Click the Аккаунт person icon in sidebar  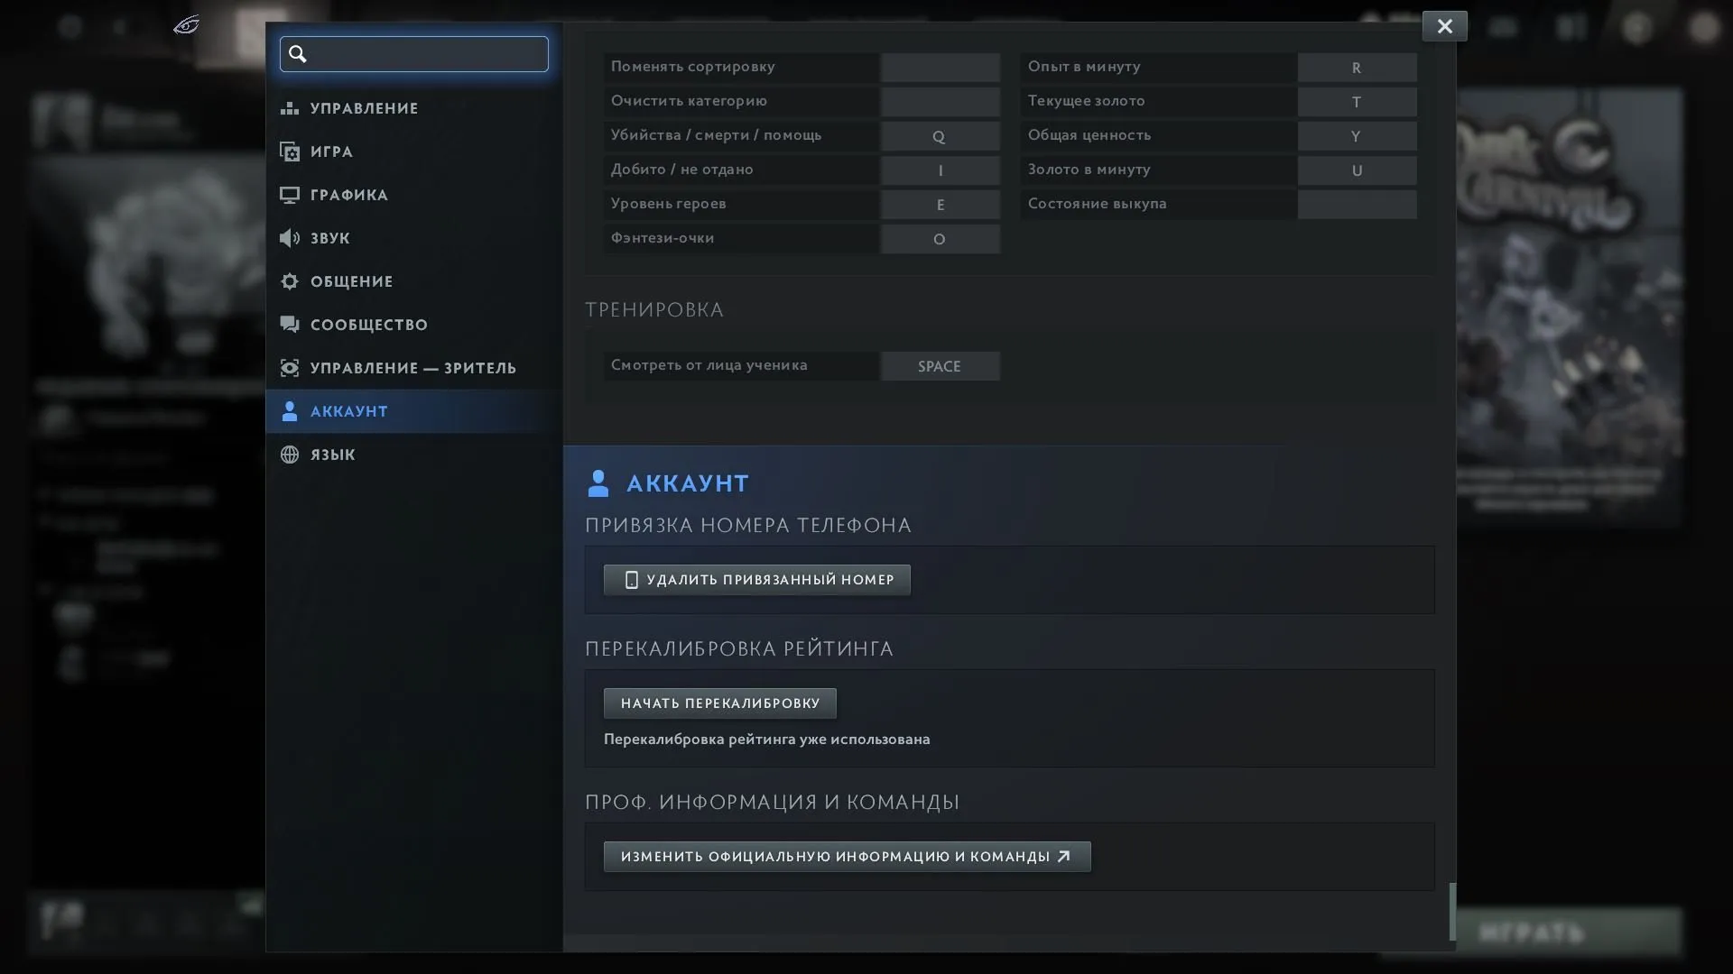[x=290, y=411]
